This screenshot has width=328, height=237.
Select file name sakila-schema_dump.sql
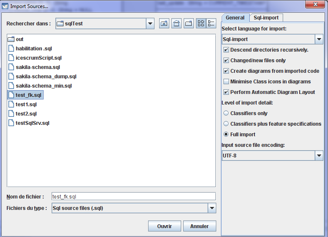pyautogui.click(x=46, y=77)
